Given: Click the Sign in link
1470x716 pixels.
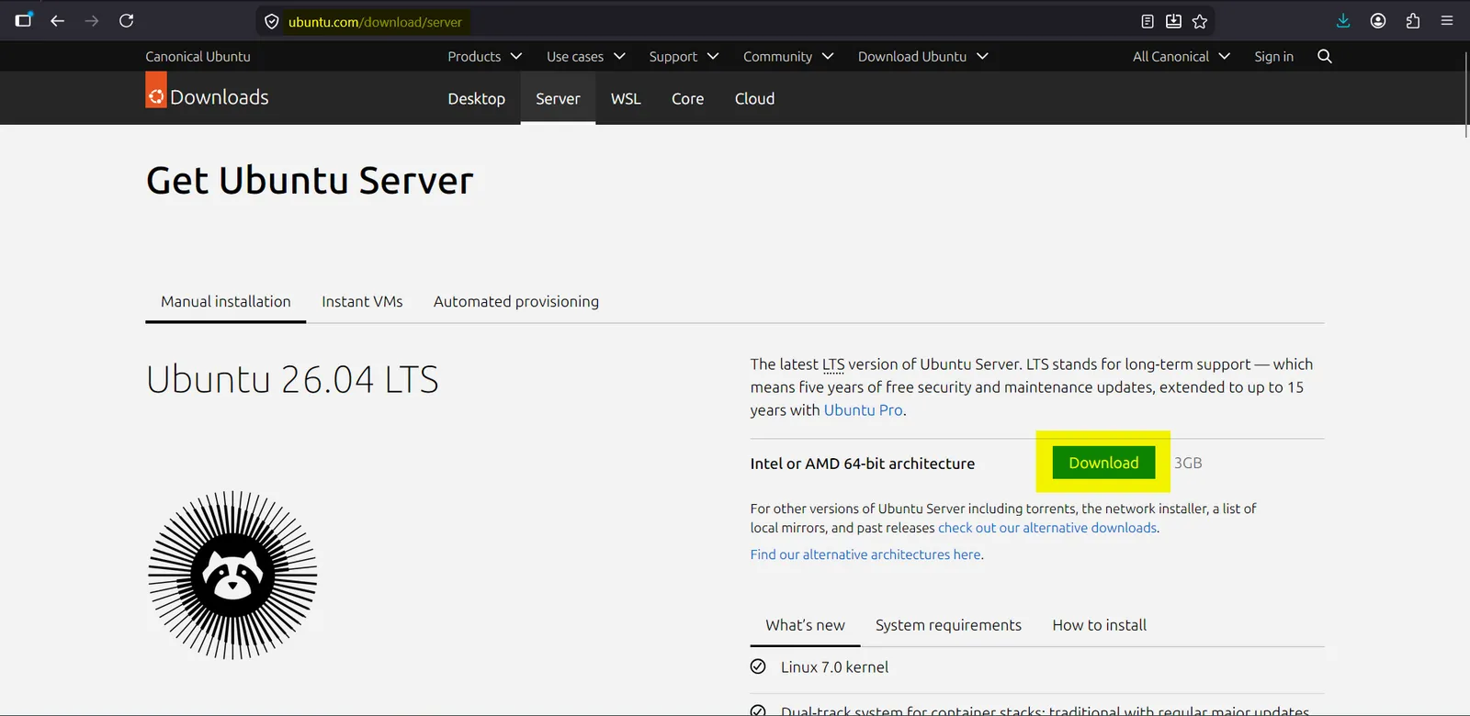Looking at the screenshot, I should tap(1273, 56).
